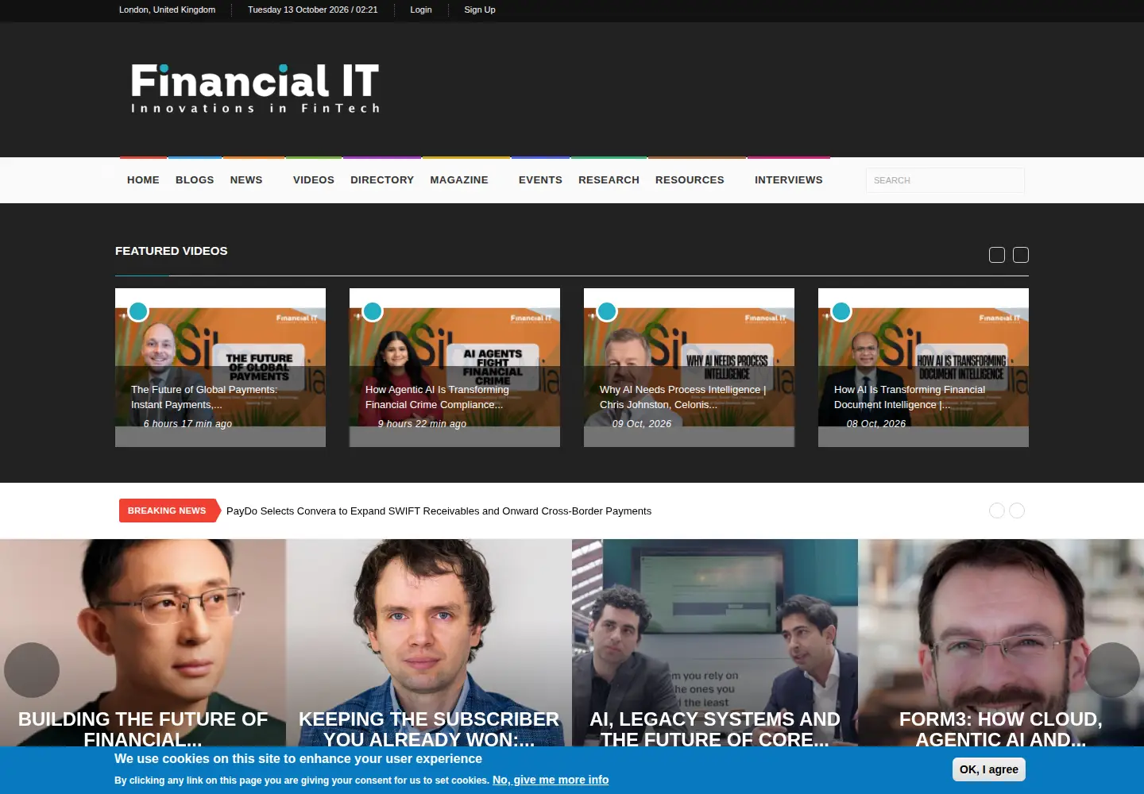
Task: Play icon on Process Intelligence video
Action: pos(607,311)
